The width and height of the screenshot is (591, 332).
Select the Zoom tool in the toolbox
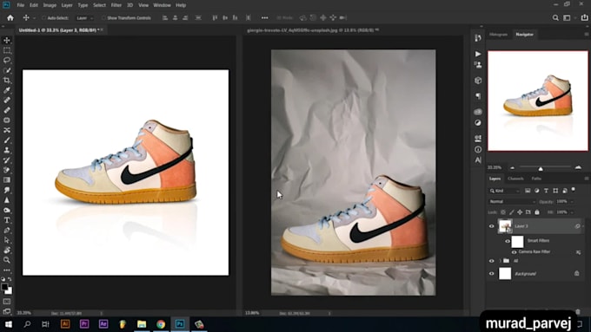point(7,260)
